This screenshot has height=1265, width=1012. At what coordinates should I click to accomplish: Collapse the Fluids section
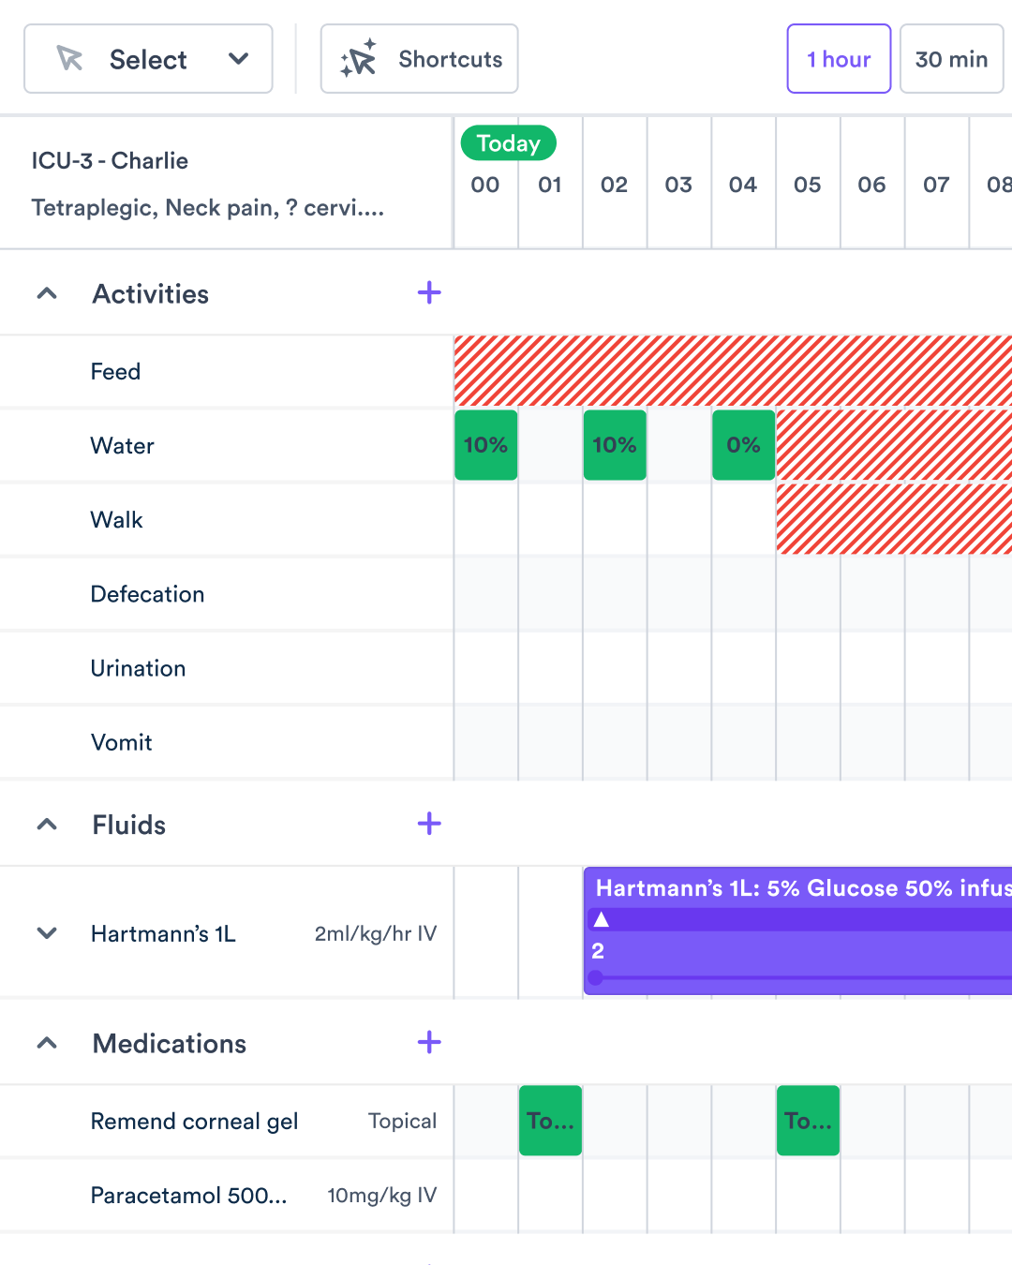[x=47, y=825]
